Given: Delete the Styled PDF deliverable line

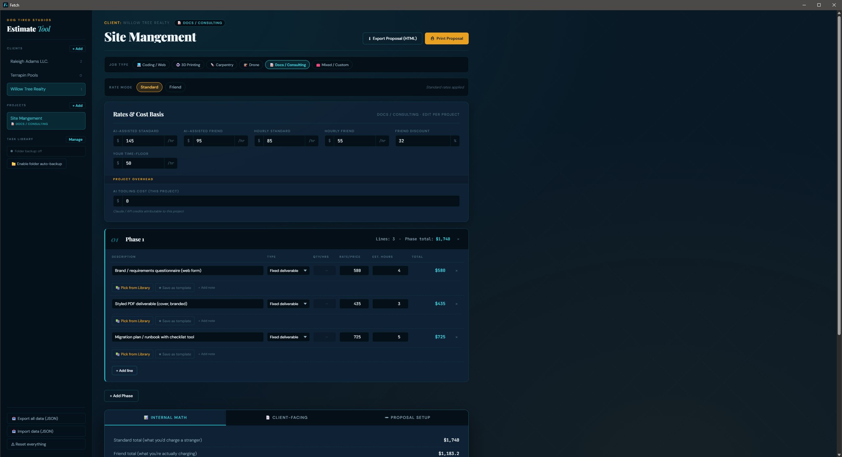Looking at the screenshot, I should click(457, 304).
